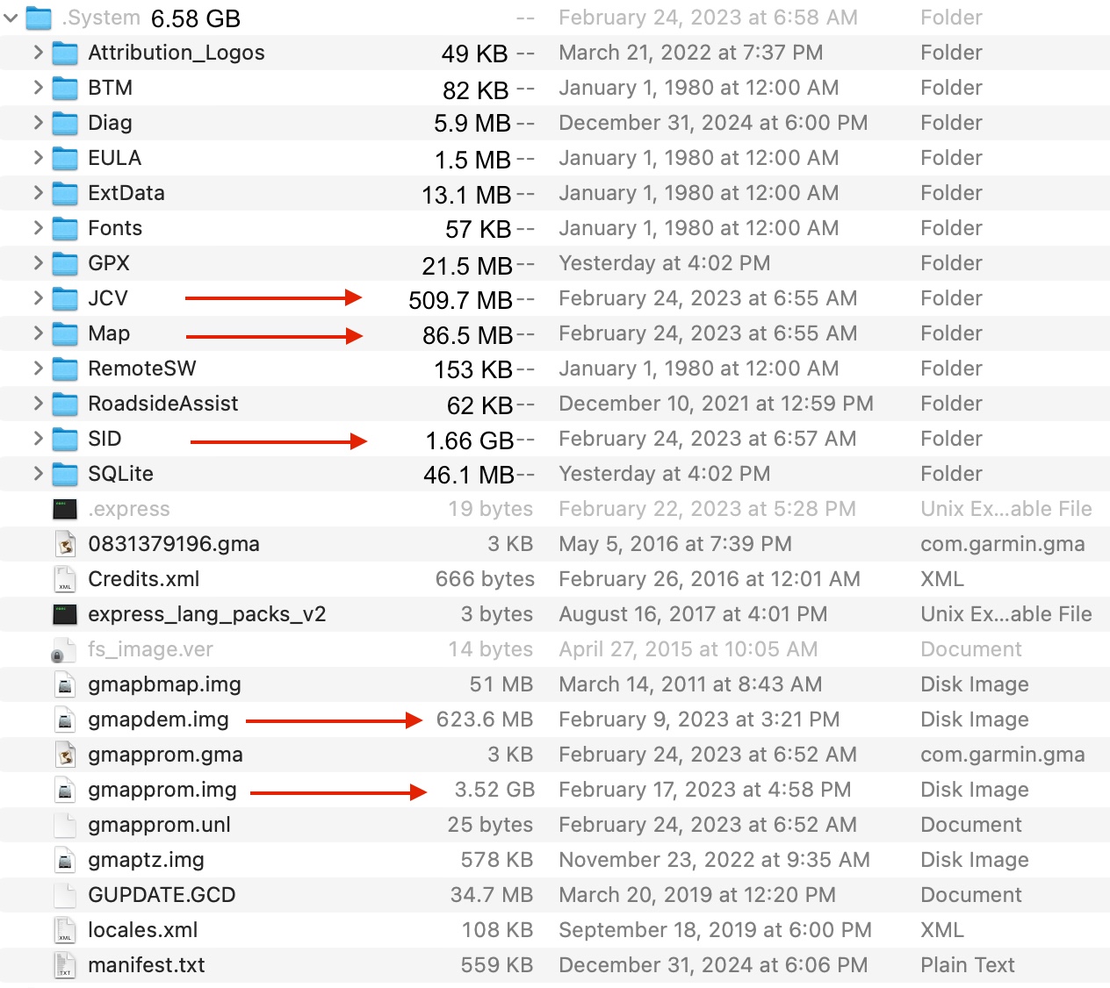Select the Credits.xml file icon

coord(65,579)
